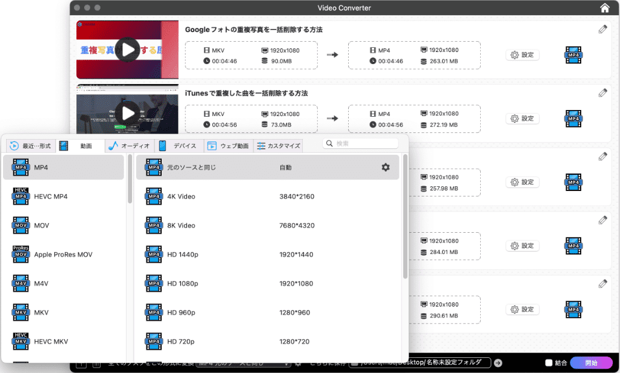Click the pencil edit icon for the iTunes video
The width and height of the screenshot is (620, 373).
click(x=602, y=92)
